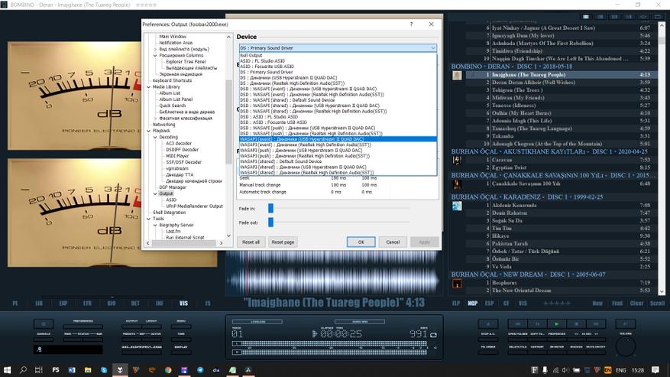
Task: Adjust the Fade in slider handle
Action: (270, 209)
